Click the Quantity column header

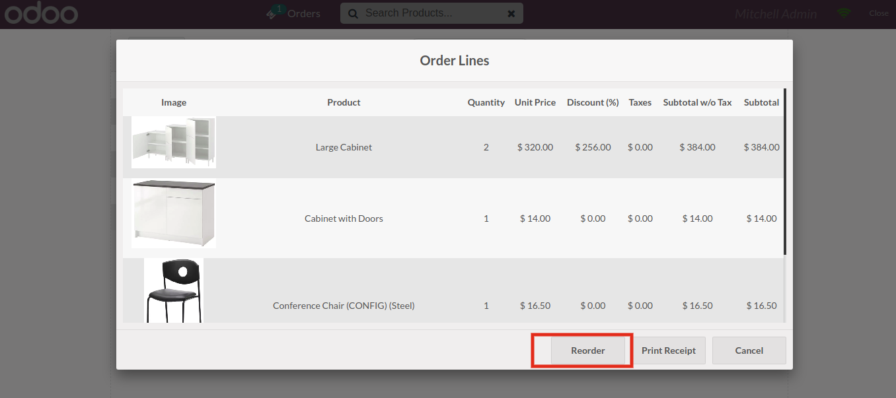coord(486,102)
